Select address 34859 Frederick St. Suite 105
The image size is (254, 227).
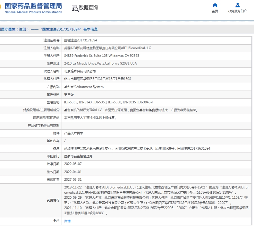tap(102, 56)
